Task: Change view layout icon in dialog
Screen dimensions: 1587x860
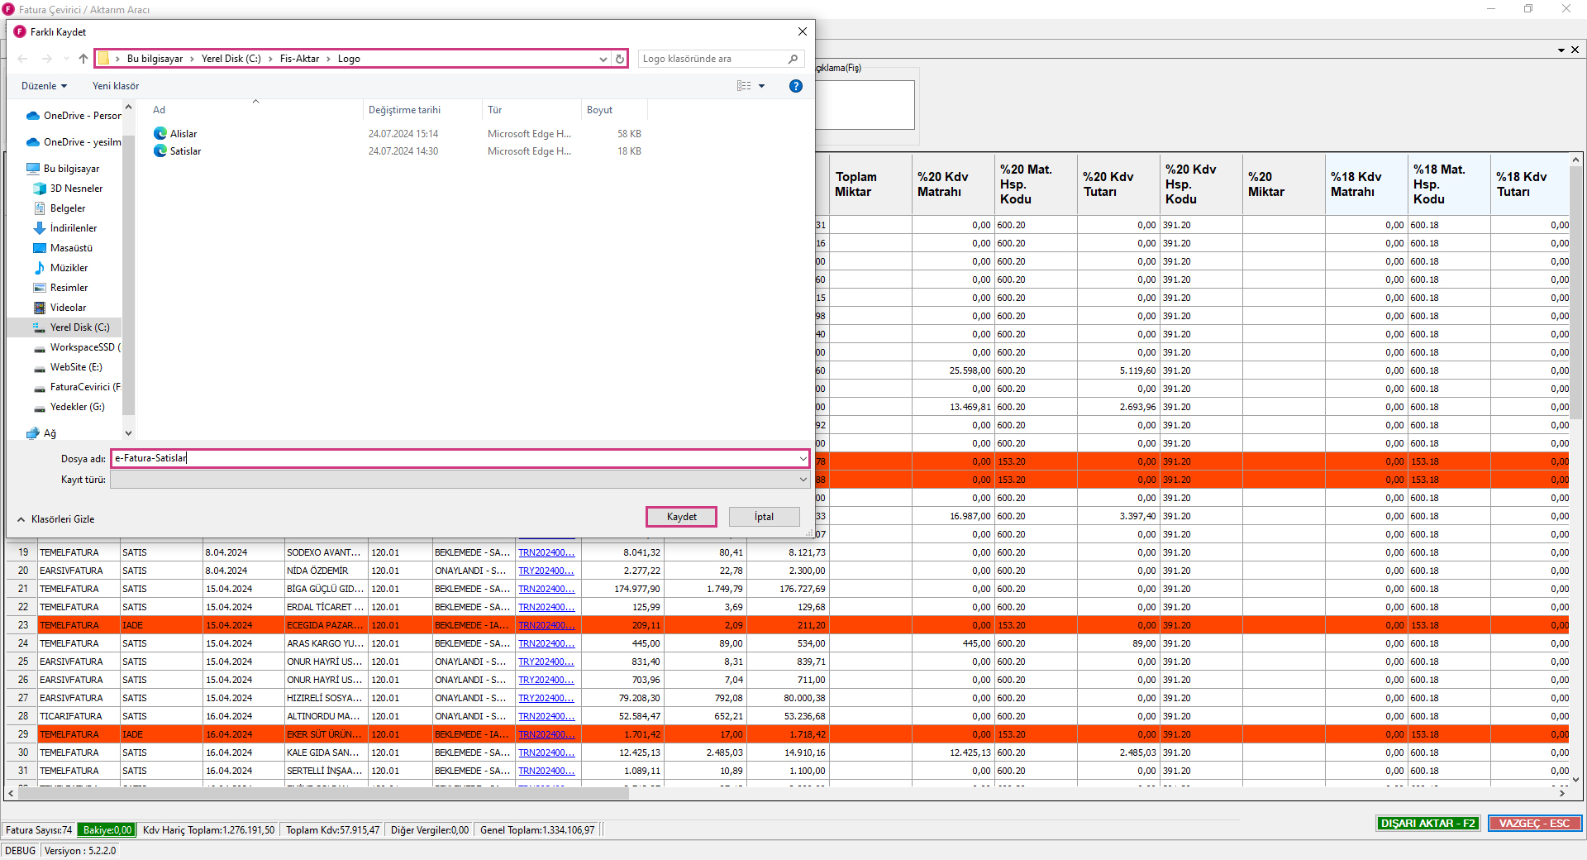Action: click(744, 86)
